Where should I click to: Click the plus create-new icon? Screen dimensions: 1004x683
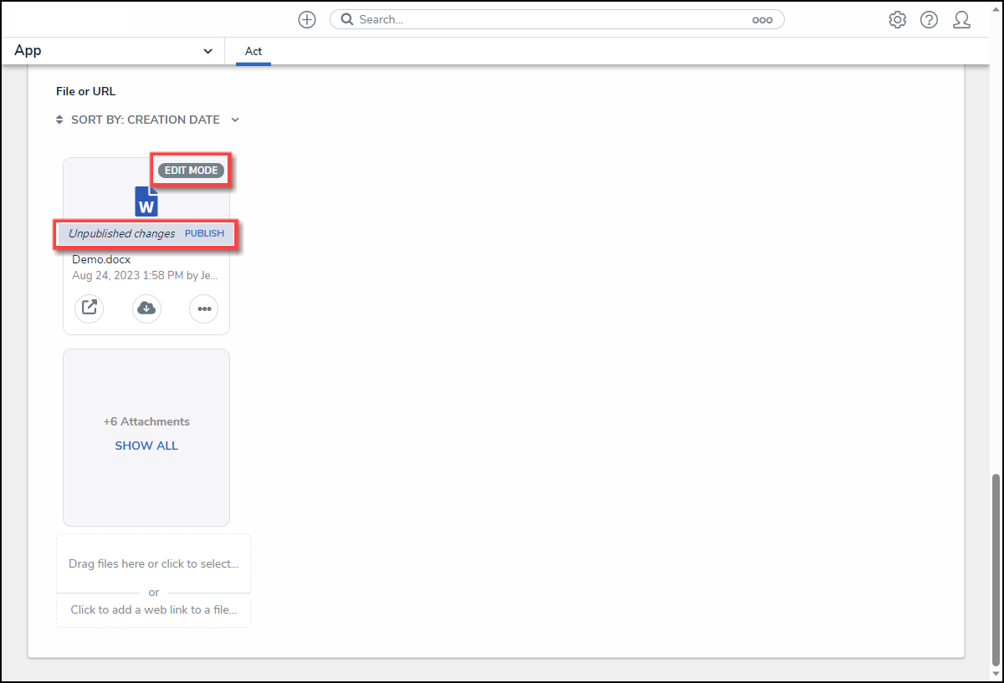click(307, 20)
